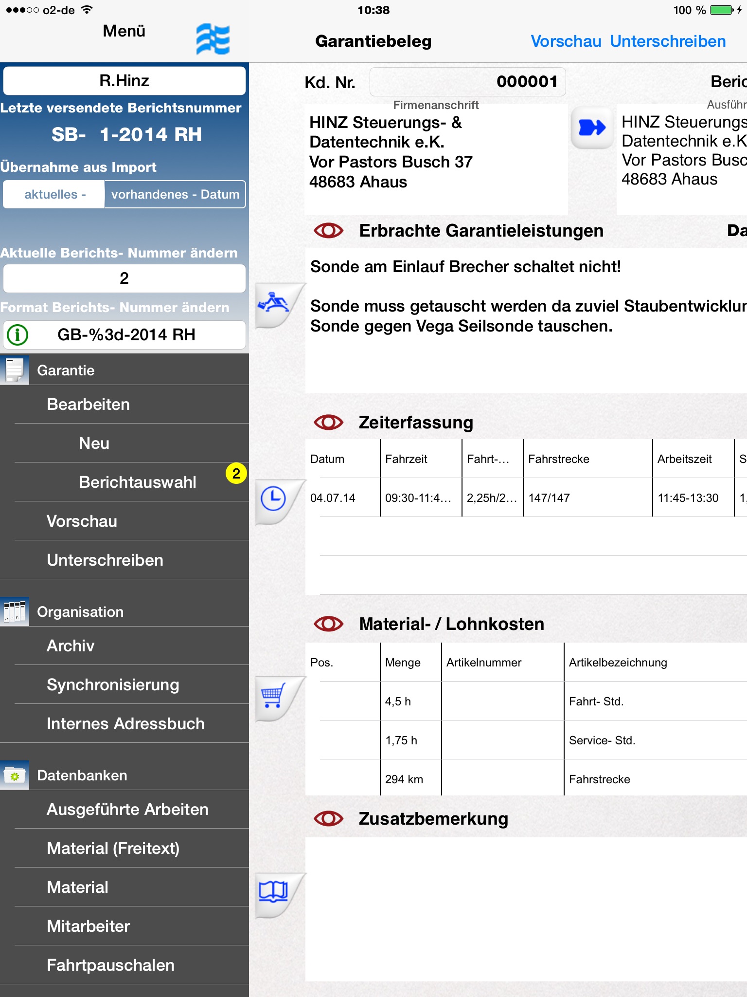The image size is (747, 997).
Task: Toggle eye icon next to Zusatzbemerkung
Action: click(x=329, y=818)
